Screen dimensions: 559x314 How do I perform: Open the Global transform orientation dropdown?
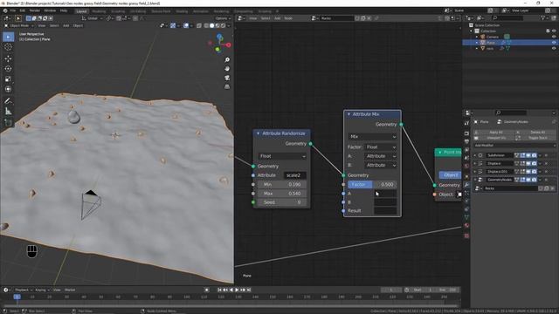point(92,18)
